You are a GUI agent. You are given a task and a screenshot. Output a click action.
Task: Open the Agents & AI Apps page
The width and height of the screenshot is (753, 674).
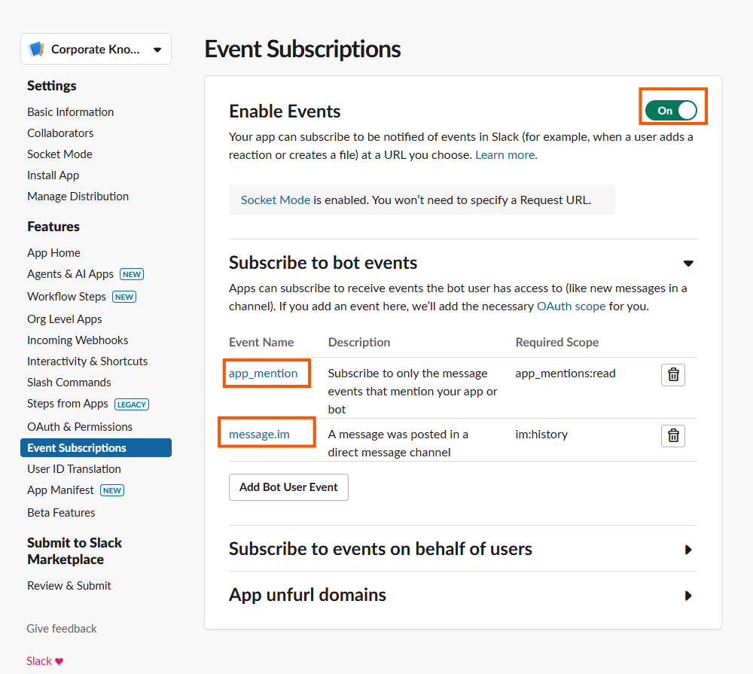[70, 274]
